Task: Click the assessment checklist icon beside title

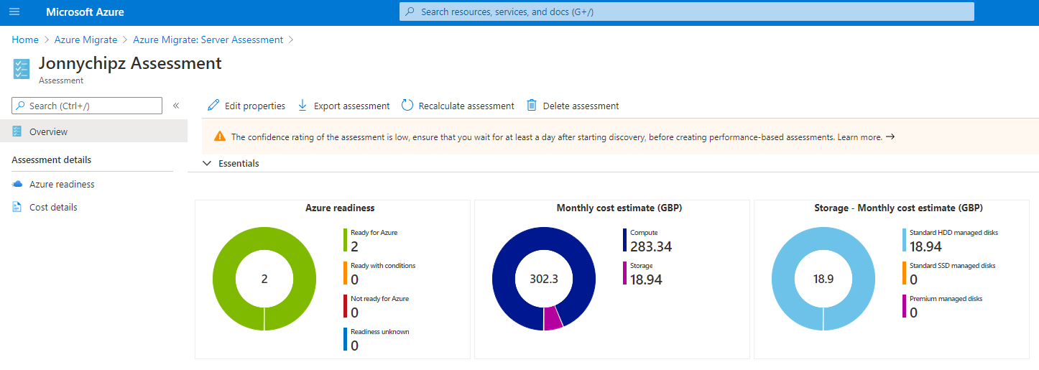Action: point(22,69)
